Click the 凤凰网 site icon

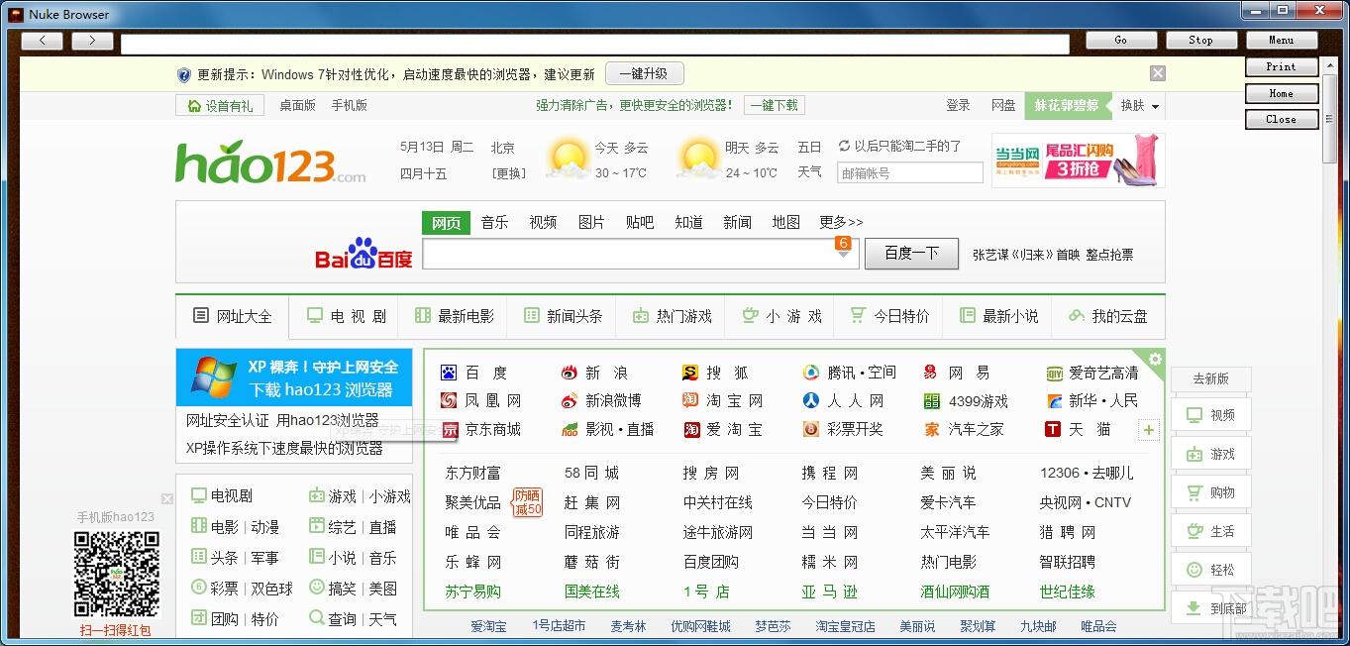[450, 401]
